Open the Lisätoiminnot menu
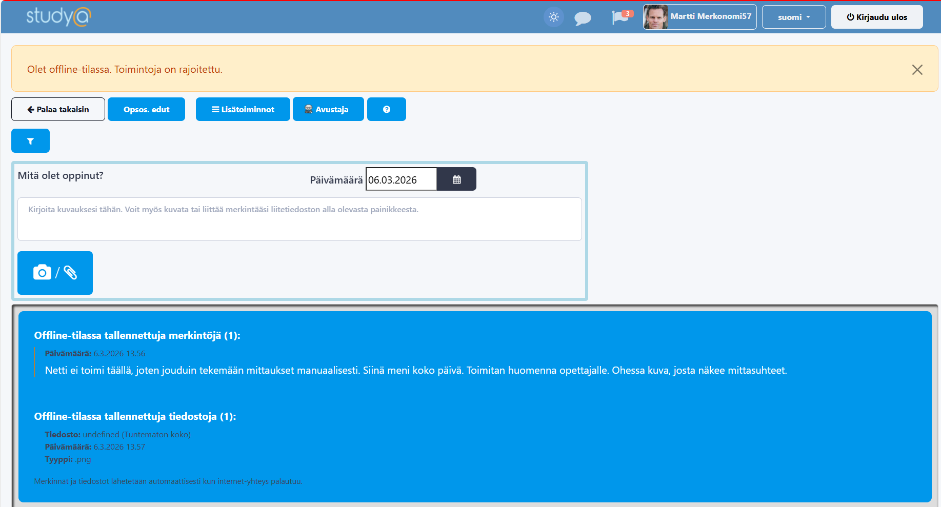This screenshot has width=941, height=507. (x=243, y=109)
